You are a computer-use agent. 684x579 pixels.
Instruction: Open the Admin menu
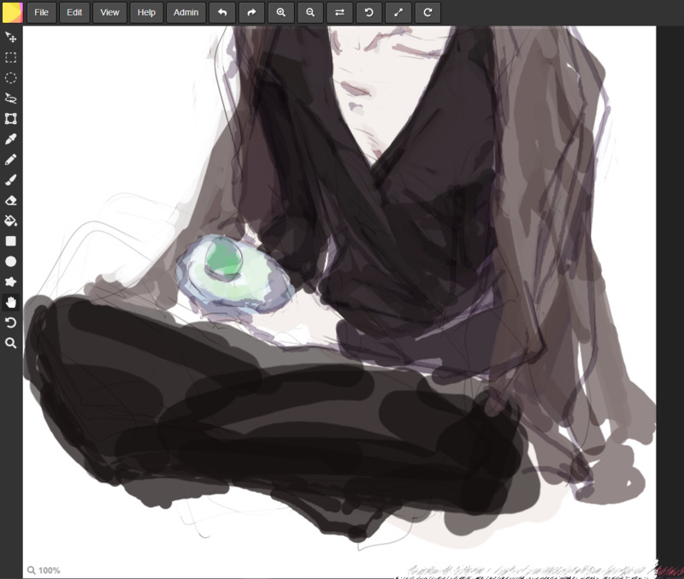click(x=186, y=12)
